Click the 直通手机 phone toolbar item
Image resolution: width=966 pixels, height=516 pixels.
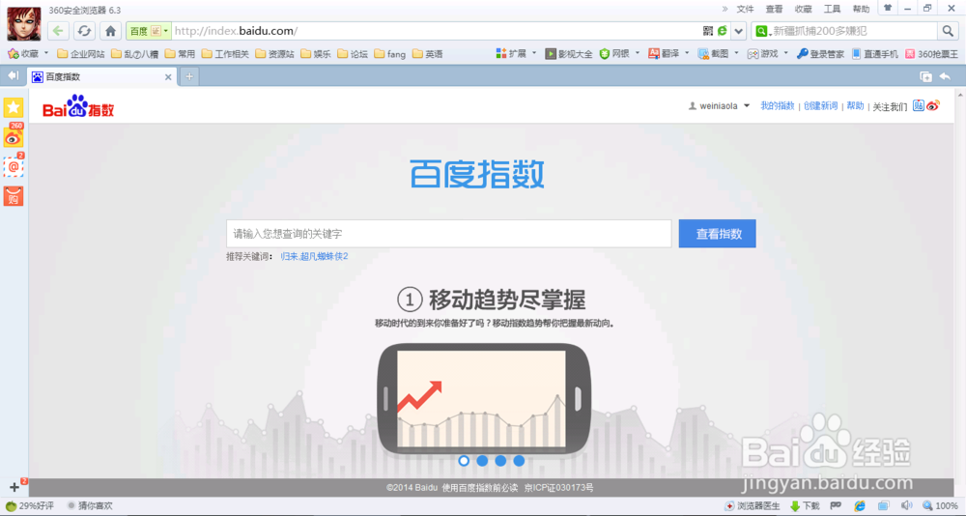pyautogui.click(x=875, y=54)
